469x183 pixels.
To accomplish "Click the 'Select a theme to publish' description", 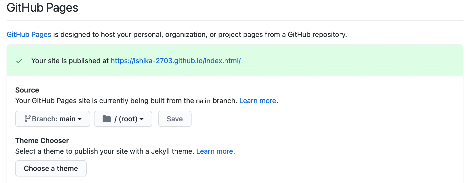I will pyautogui.click(x=105, y=151).
